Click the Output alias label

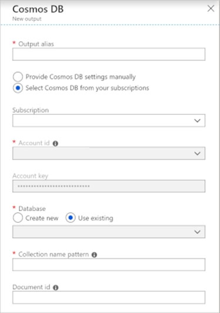(36, 44)
